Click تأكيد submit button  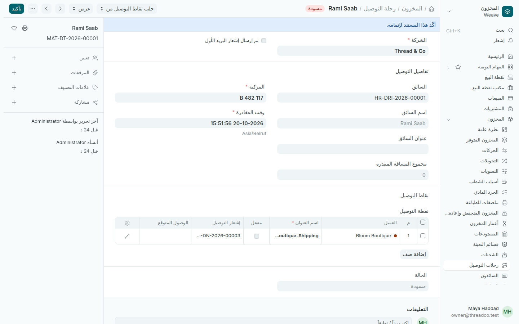[17, 9]
